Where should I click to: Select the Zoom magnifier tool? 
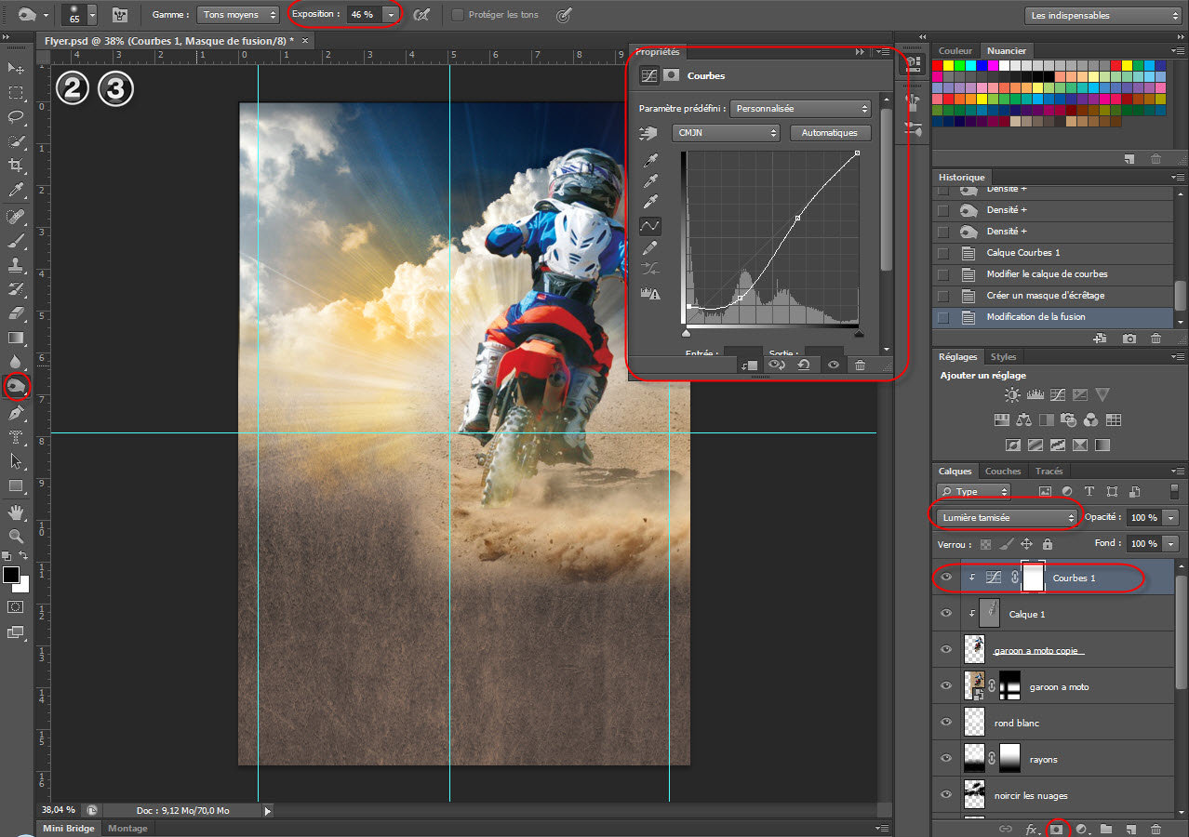pos(16,537)
